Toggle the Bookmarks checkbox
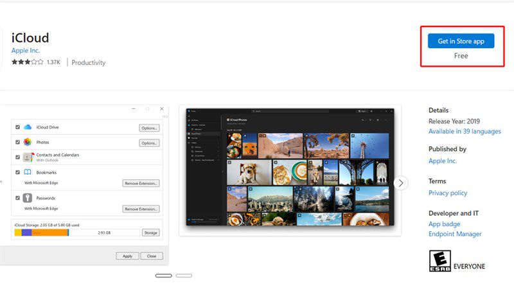This screenshot has height=289, width=514. (18, 172)
